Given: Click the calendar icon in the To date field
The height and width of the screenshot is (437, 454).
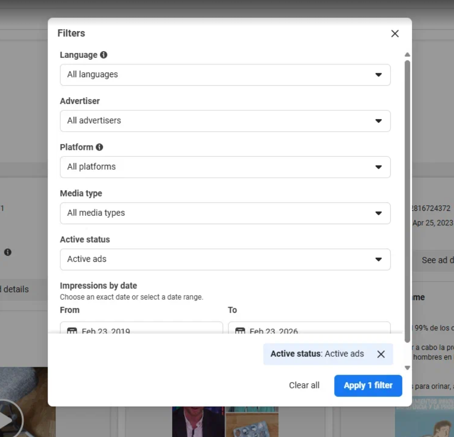Looking at the screenshot, I should pyautogui.click(x=240, y=331).
